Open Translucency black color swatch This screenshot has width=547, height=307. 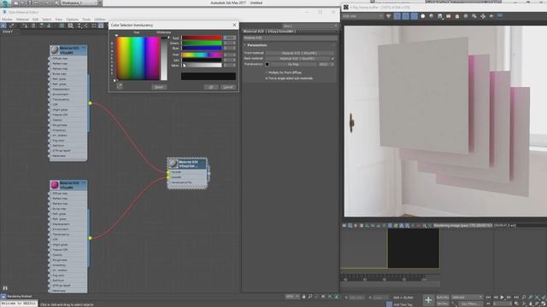[268, 65]
